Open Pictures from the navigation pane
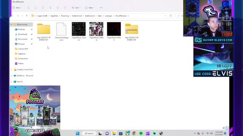Viewport: 243px width, 136px height. (21, 44)
